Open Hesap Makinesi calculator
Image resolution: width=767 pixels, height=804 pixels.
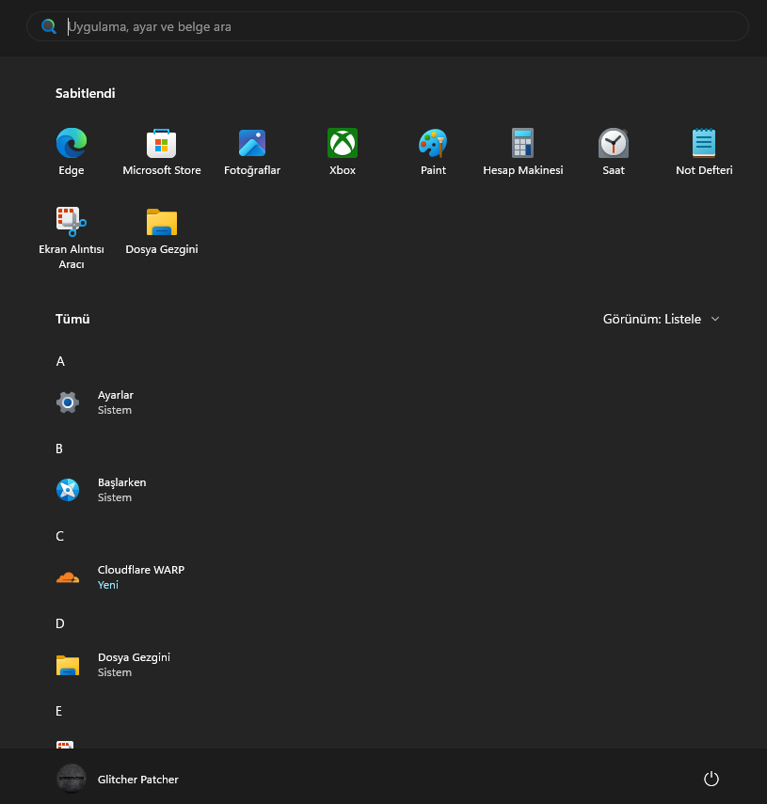tap(523, 151)
